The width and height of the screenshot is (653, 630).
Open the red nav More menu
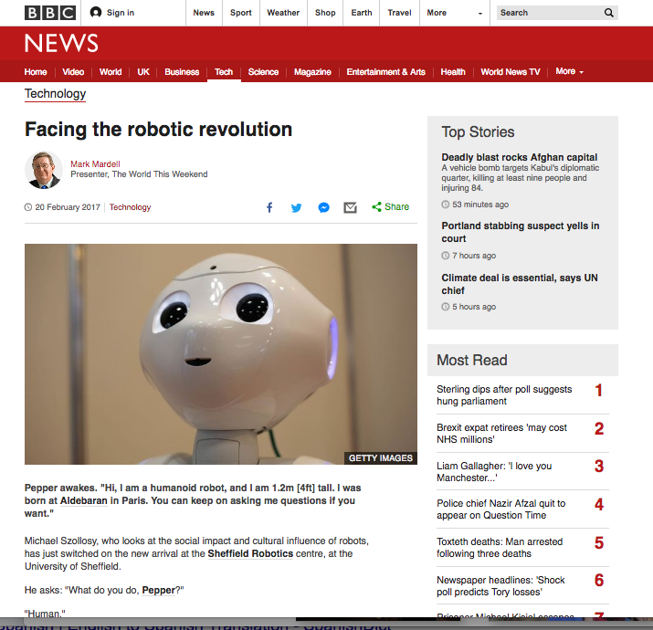(569, 71)
